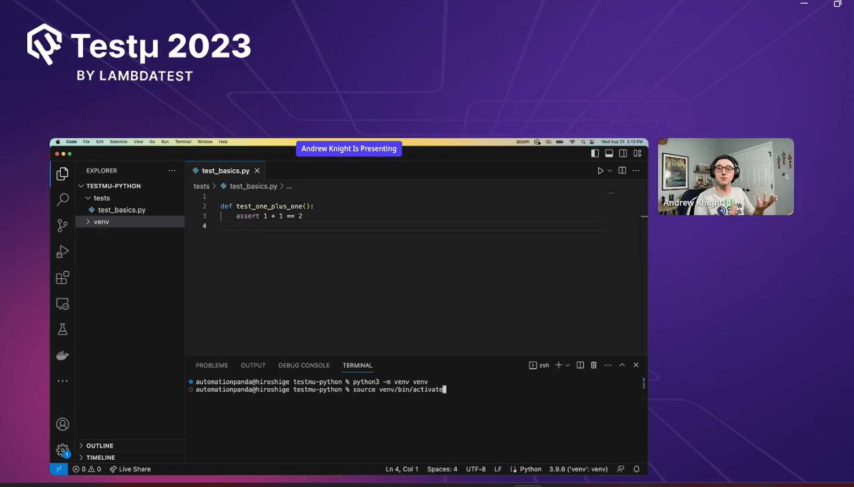Click the Live Share button
Screen dimensions: 854x487
pos(130,469)
